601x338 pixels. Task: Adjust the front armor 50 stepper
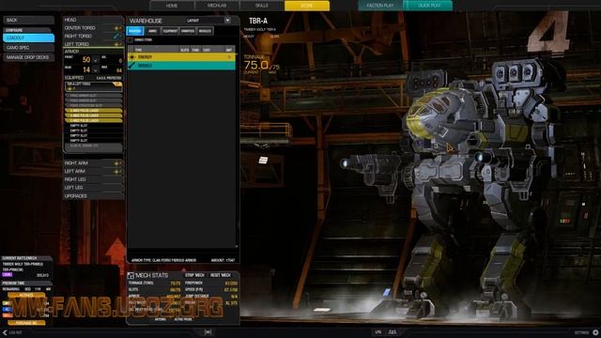[x=96, y=60]
